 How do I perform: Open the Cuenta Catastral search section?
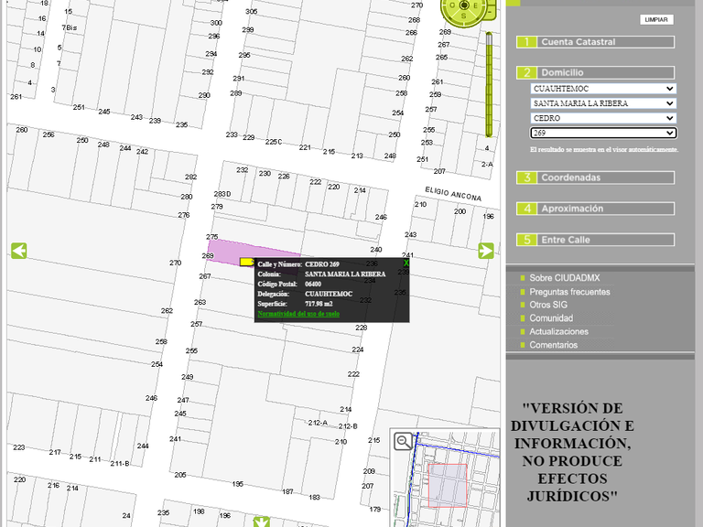pyautogui.click(x=596, y=42)
